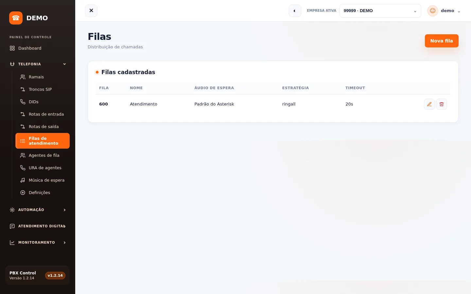Open the Empresa Ativa company dropdown
The height and width of the screenshot is (294, 471).
coord(380,11)
